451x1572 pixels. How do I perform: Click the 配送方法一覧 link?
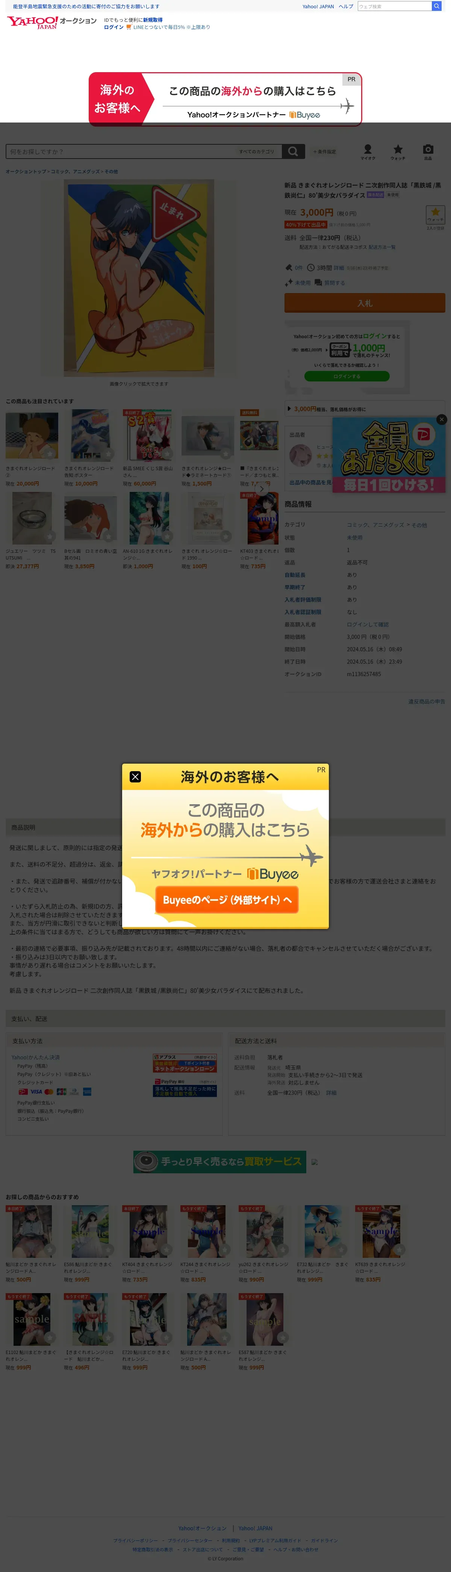(382, 247)
